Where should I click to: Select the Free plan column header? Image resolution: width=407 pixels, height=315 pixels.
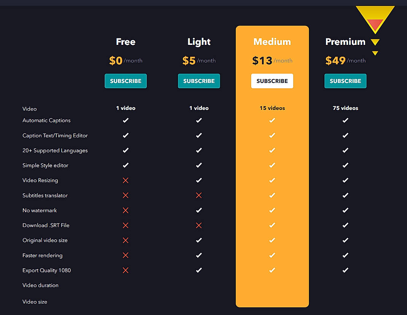pyautogui.click(x=126, y=41)
